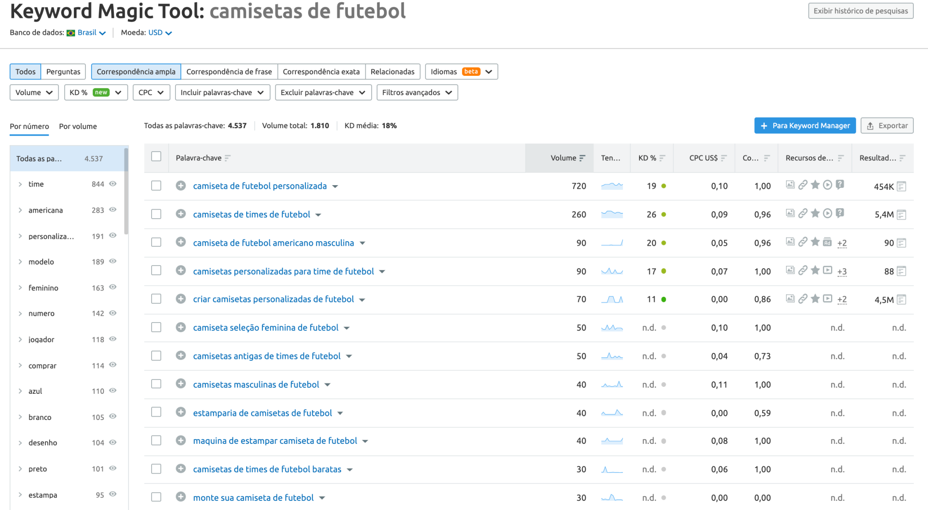The width and height of the screenshot is (928, 510).
Task: Click the image pack icon for "camiseta de futebol personalizada"
Action: tap(790, 185)
